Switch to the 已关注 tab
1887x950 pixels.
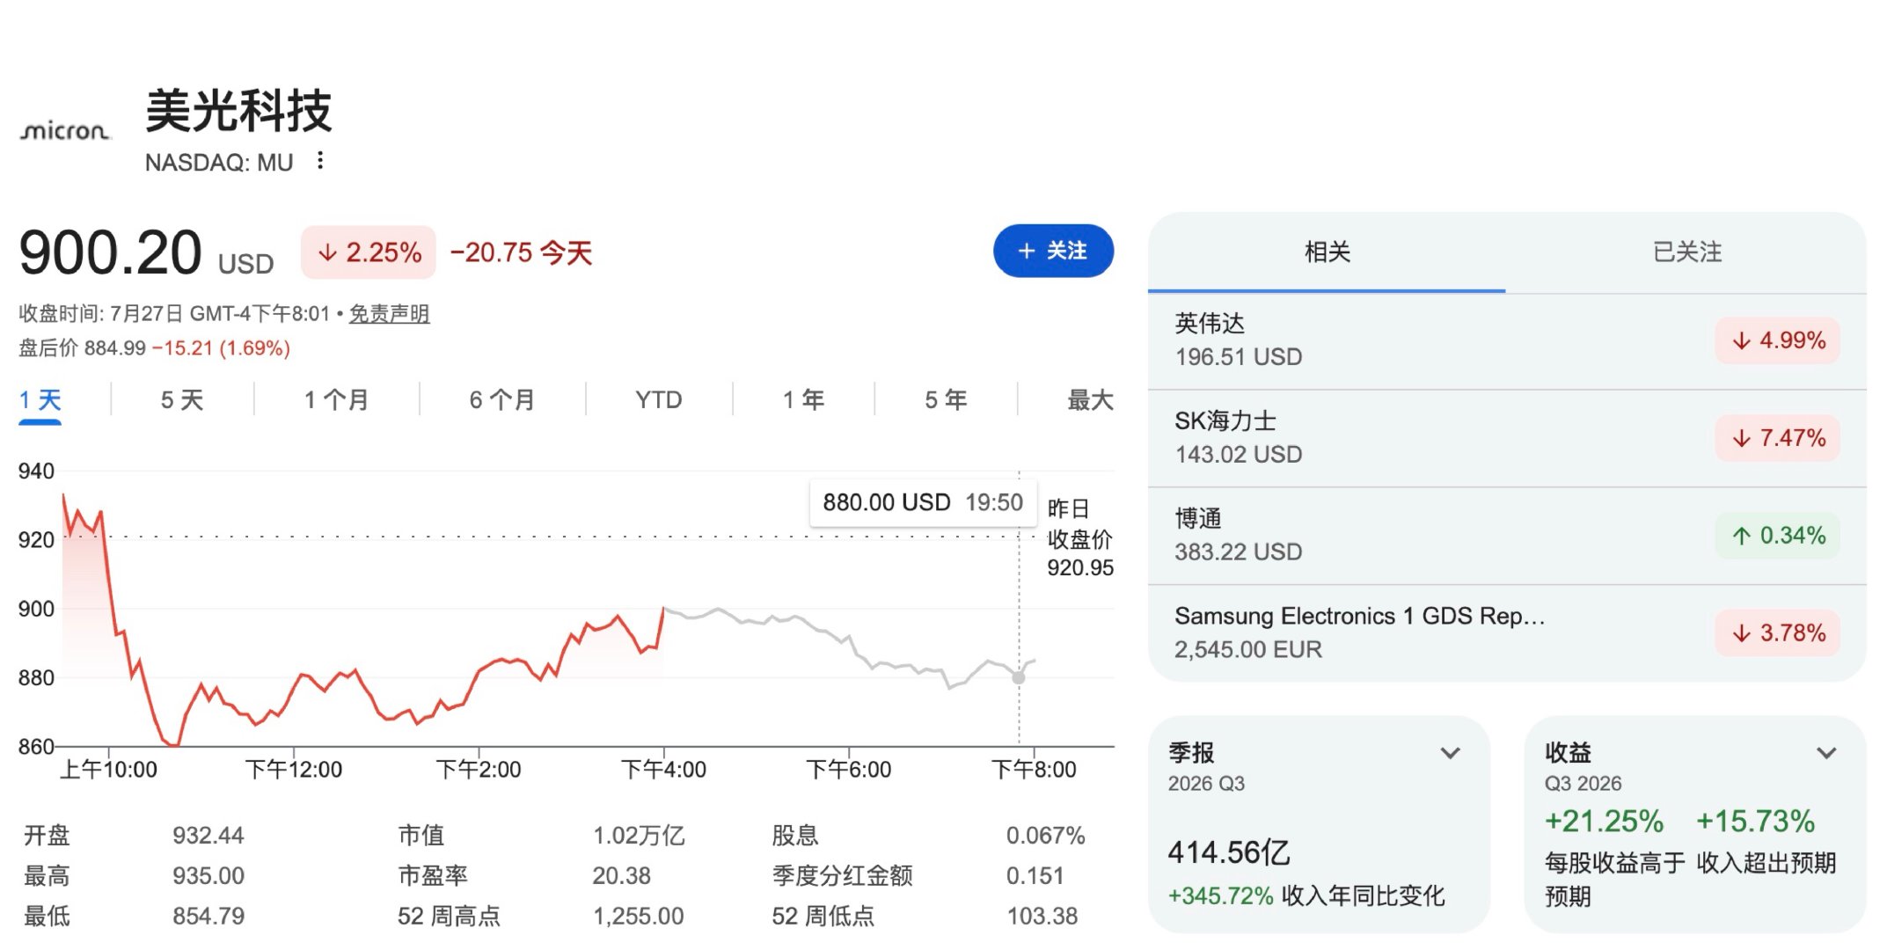point(1686,252)
